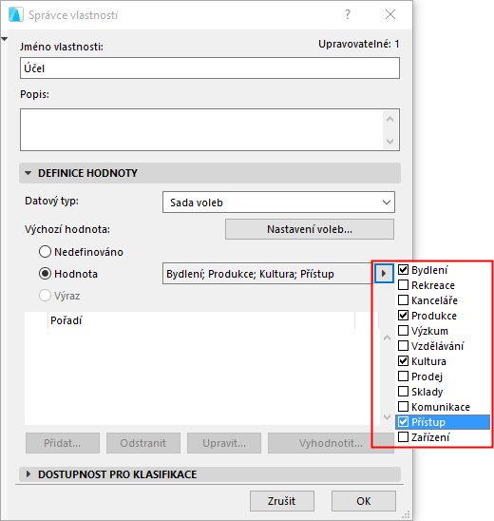
Task: Close the Správce vlastností dialog
Action: (390, 14)
